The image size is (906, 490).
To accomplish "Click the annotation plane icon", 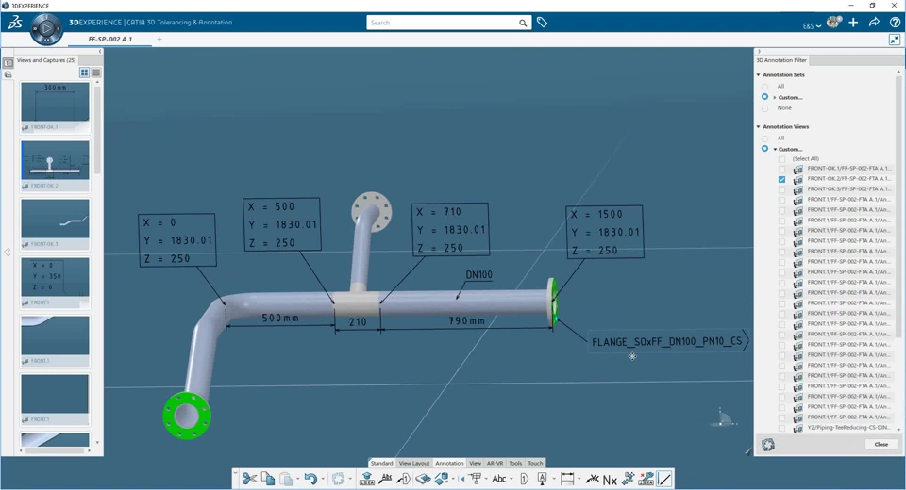I will [x=423, y=479].
